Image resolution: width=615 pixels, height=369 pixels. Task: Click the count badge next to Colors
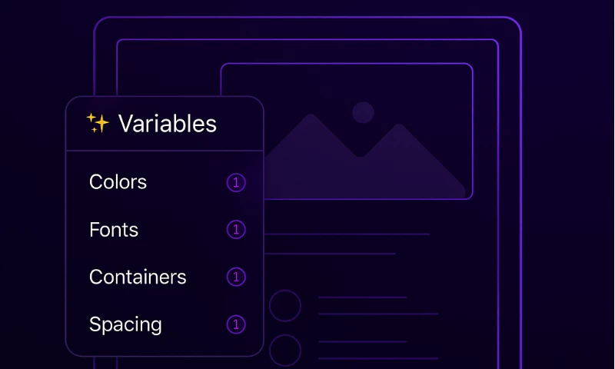click(x=236, y=183)
